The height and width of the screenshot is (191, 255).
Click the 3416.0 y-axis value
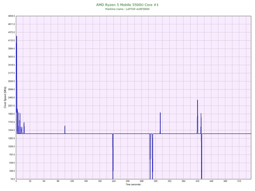(11, 65)
